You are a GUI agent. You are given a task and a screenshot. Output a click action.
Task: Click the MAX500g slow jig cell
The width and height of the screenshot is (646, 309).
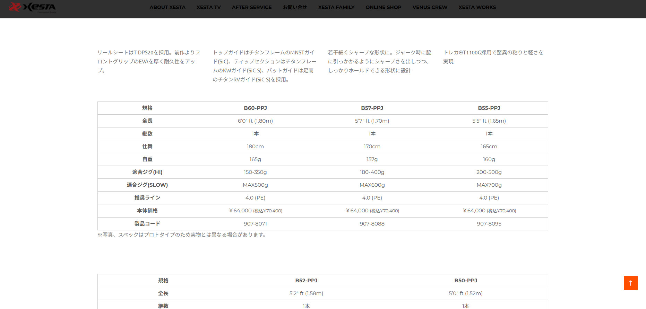click(x=255, y=185)
